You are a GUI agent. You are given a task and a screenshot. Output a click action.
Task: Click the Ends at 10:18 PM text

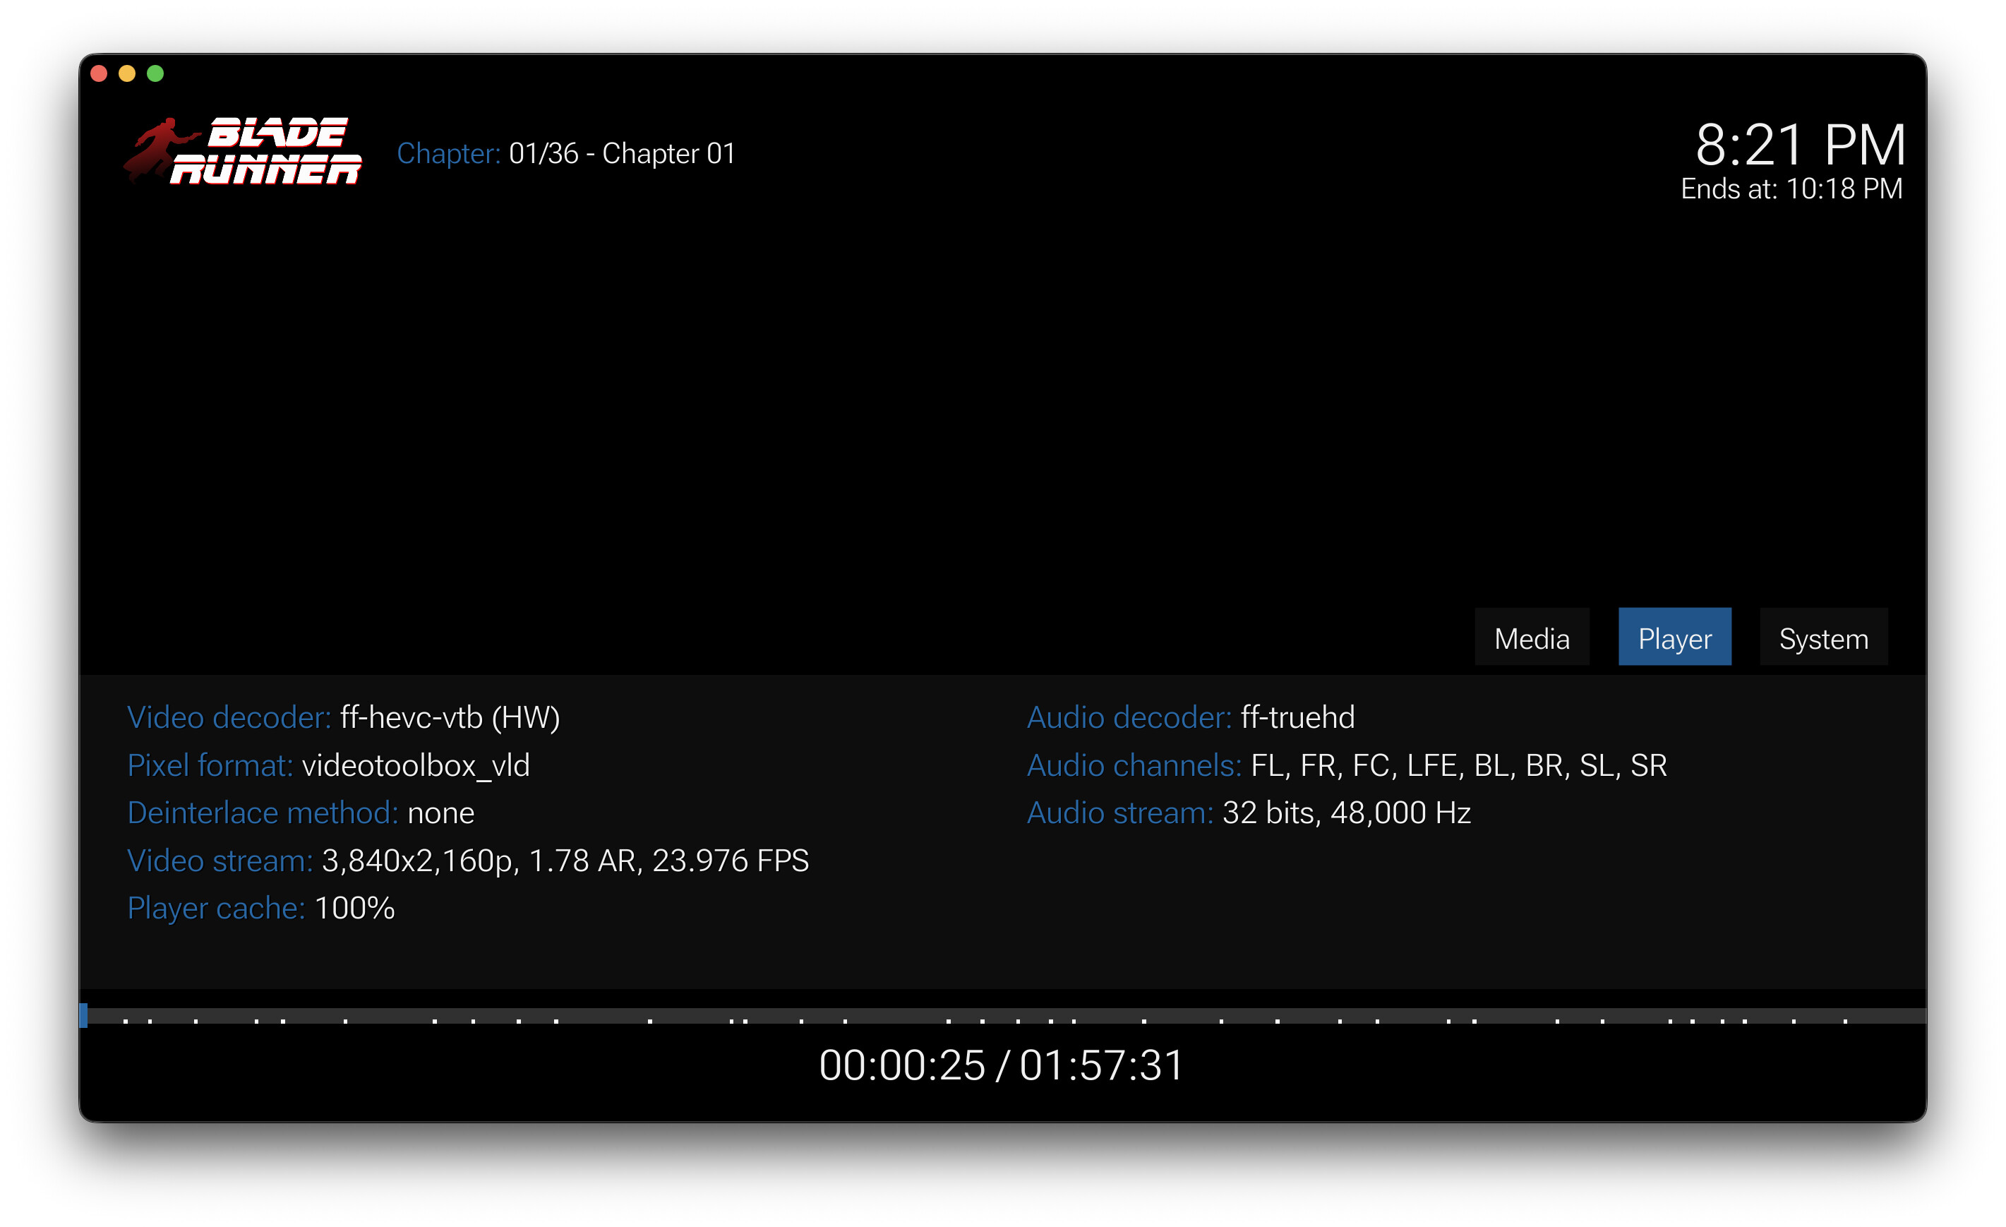click(x=1791, y=189)
